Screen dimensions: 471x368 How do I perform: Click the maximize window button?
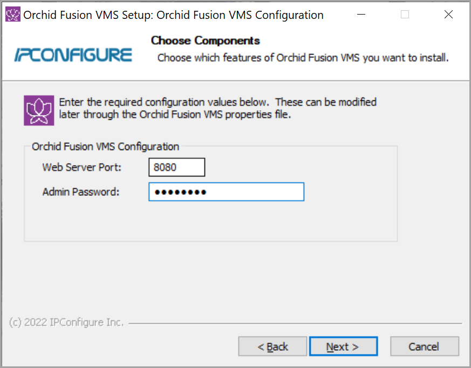(x=405, y=15)
